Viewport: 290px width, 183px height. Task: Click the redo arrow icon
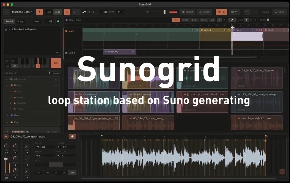[x=255, y=12]
